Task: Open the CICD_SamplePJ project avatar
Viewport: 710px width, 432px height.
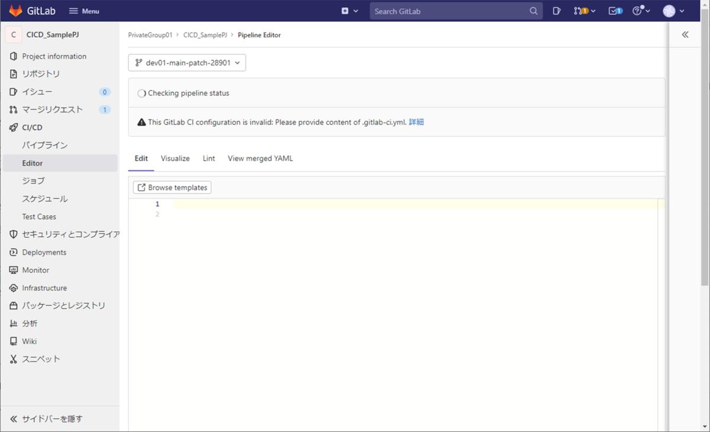Action: (14, 35)
